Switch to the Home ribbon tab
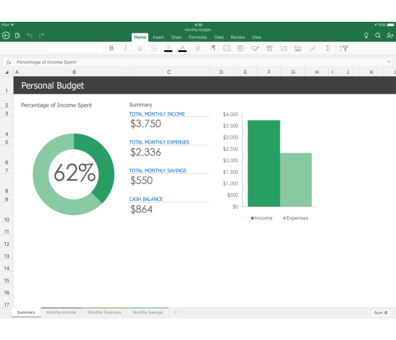This screenshot has height=340, width=396. pos(140,37)
